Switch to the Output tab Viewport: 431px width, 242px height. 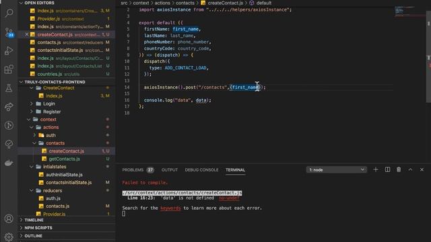[x=169, y=170]
